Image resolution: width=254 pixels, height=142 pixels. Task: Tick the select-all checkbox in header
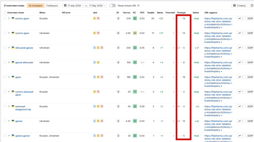pyautogui.click(x=5, y=13)
